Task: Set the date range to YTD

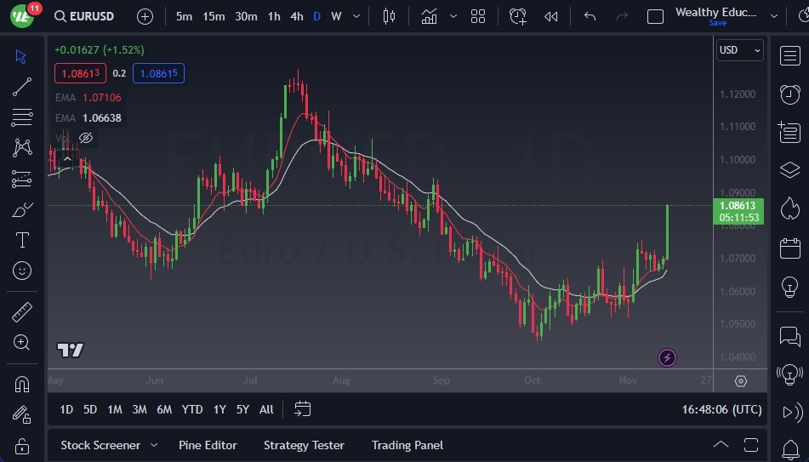Action: click(x=192, y=409)
